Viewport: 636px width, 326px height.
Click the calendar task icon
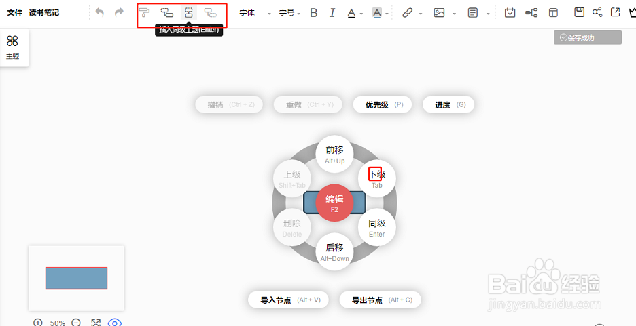(510, 13)
